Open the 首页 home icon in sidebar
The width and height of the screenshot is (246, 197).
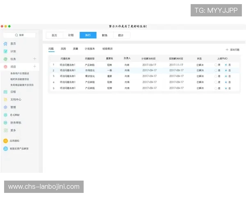pos(5,44)
